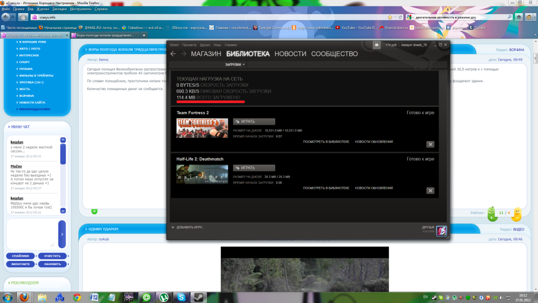538x303 pixels.
Task: Open Team Fortress 2 thumbnail
Action: [x=202, y=128]
